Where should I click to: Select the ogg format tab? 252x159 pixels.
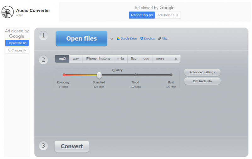(x=146, y=59)
